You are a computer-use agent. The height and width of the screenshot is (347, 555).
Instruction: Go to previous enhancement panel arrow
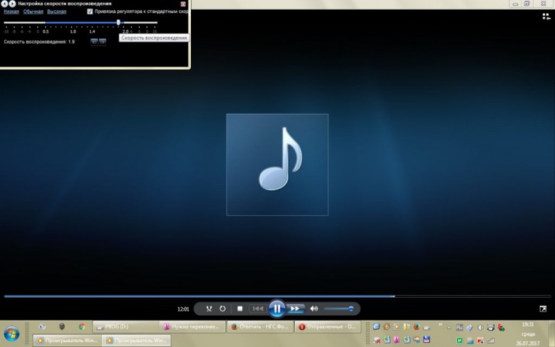(4, 4)
